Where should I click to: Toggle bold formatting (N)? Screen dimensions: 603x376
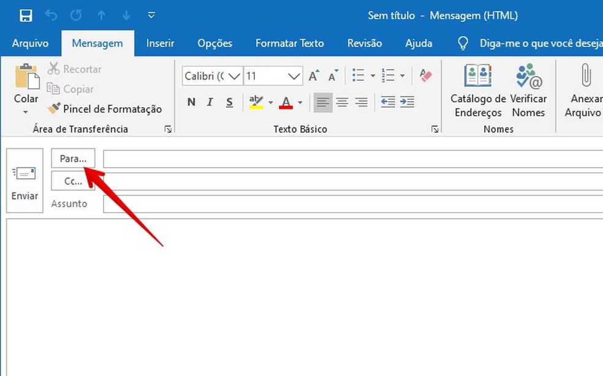pos(191,102)
